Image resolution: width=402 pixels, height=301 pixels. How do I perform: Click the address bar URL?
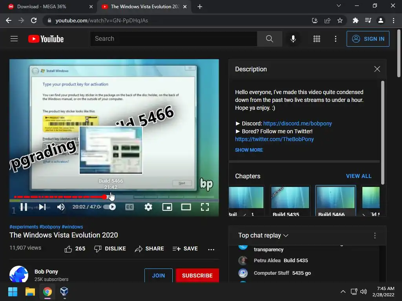coord(102,20)
